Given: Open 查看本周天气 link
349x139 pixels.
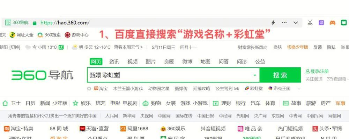Looking at the screenshot, I should click(128, 47).
